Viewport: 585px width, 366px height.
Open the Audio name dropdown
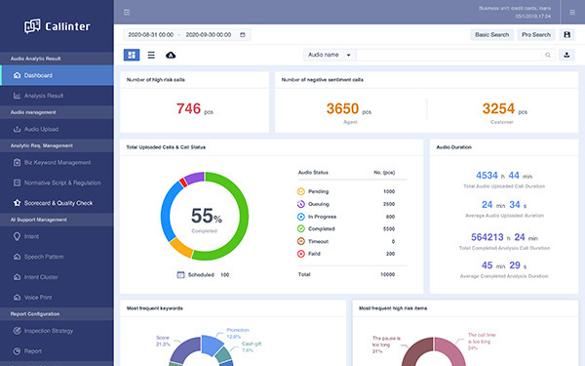pyautogui.click(x=330, y=55)
